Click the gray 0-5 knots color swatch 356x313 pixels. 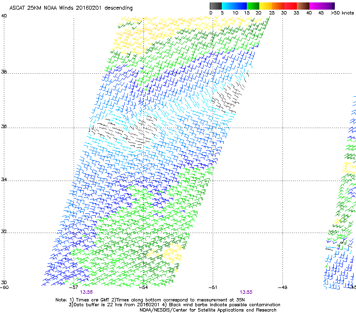(216, 6)
